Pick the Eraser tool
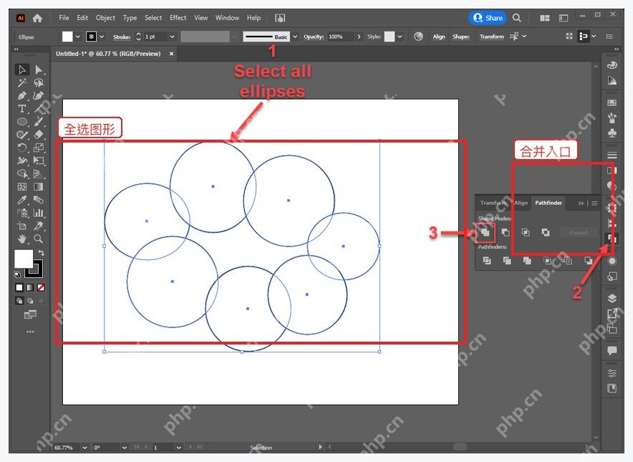The image size is (633, 462). click(39, 135)
